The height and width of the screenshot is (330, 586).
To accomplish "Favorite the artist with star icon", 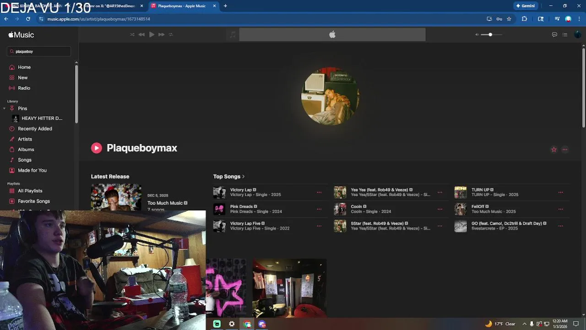I will pyautogui.click(x=554, y=149).
